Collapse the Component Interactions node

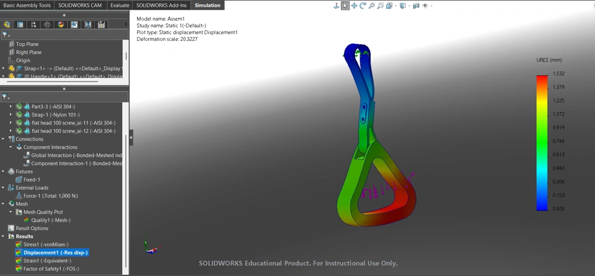pos(11,147)
